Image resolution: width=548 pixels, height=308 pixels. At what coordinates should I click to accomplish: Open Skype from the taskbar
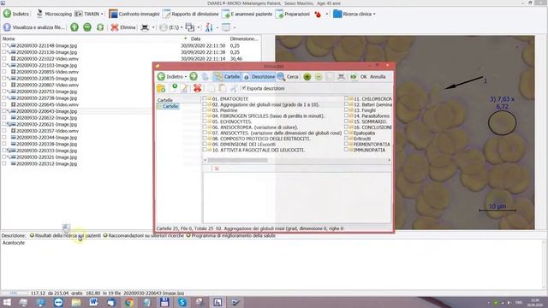tap(182, 302)
